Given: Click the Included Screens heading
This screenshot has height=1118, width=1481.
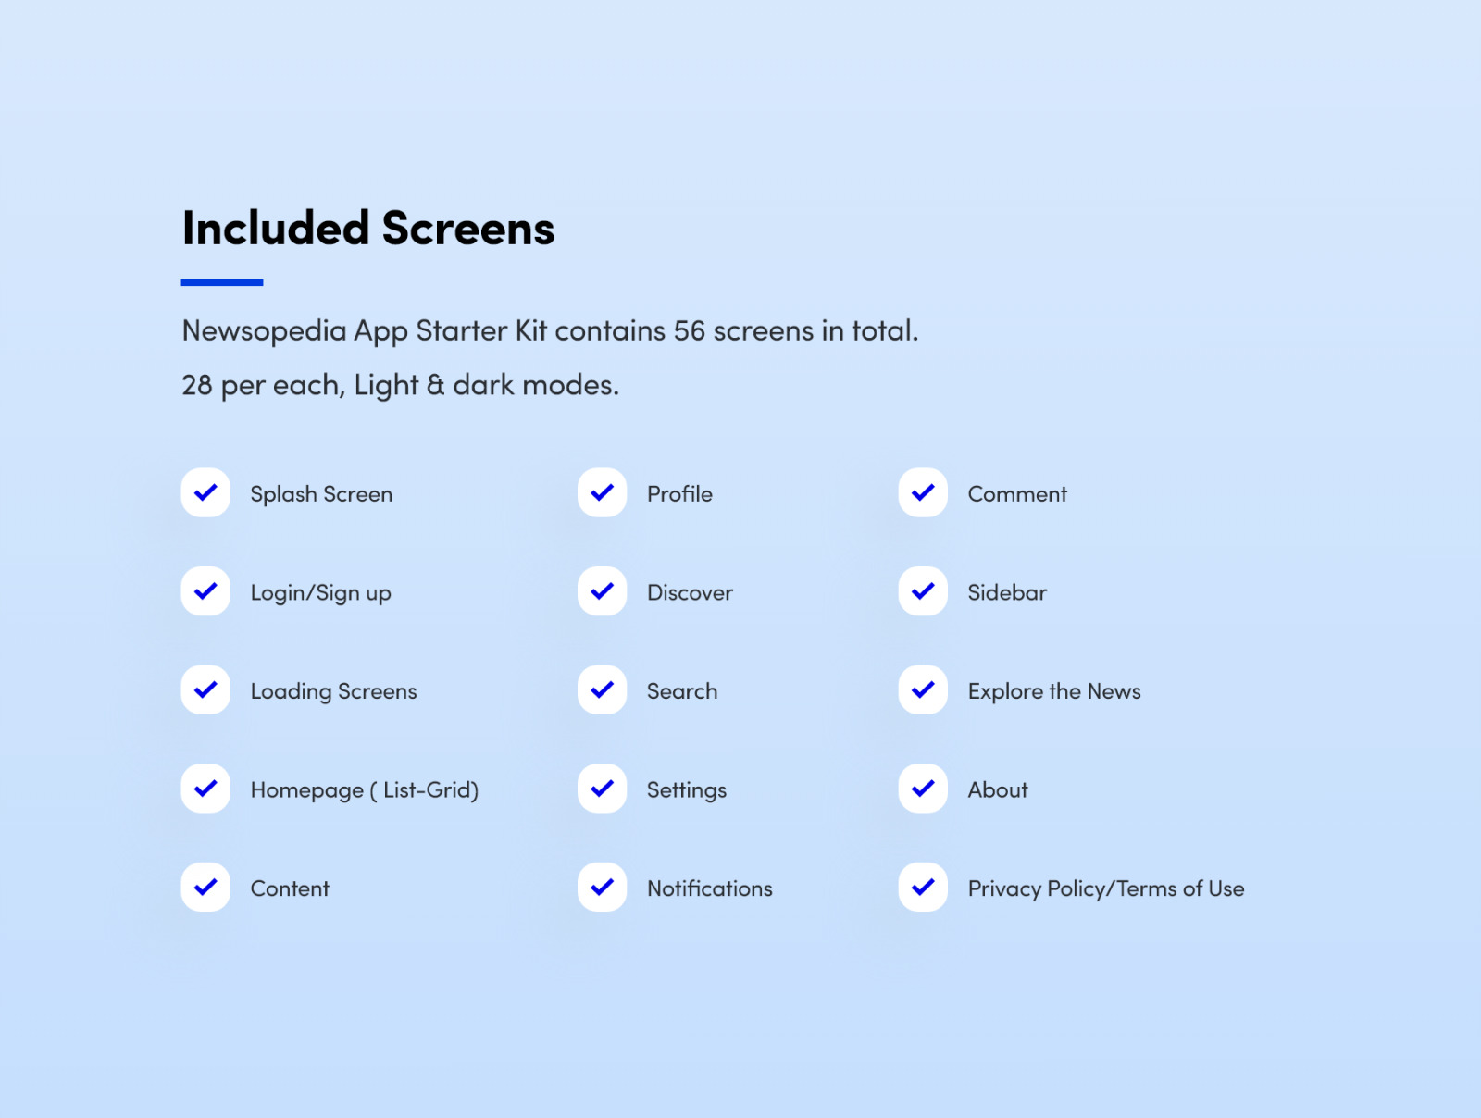Looking at the screenshot, I should [x=368, y=229].
